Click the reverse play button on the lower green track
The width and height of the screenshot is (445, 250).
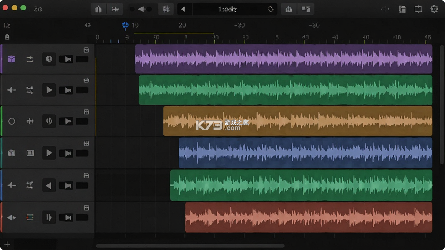click(x=49, y=185)
